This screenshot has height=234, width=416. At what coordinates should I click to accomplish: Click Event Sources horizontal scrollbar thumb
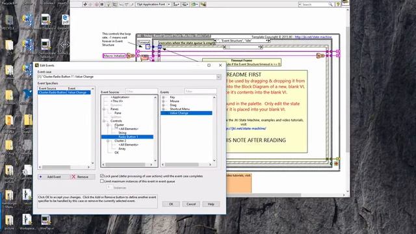(125, 164)
